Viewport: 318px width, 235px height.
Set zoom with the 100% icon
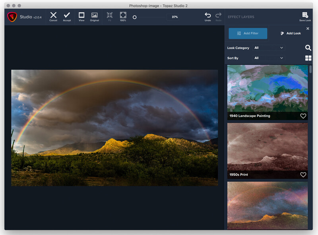pos(123,15)
